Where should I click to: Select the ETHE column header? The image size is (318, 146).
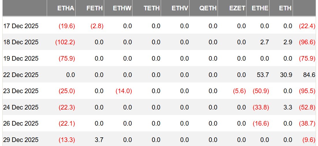[260, 8]
